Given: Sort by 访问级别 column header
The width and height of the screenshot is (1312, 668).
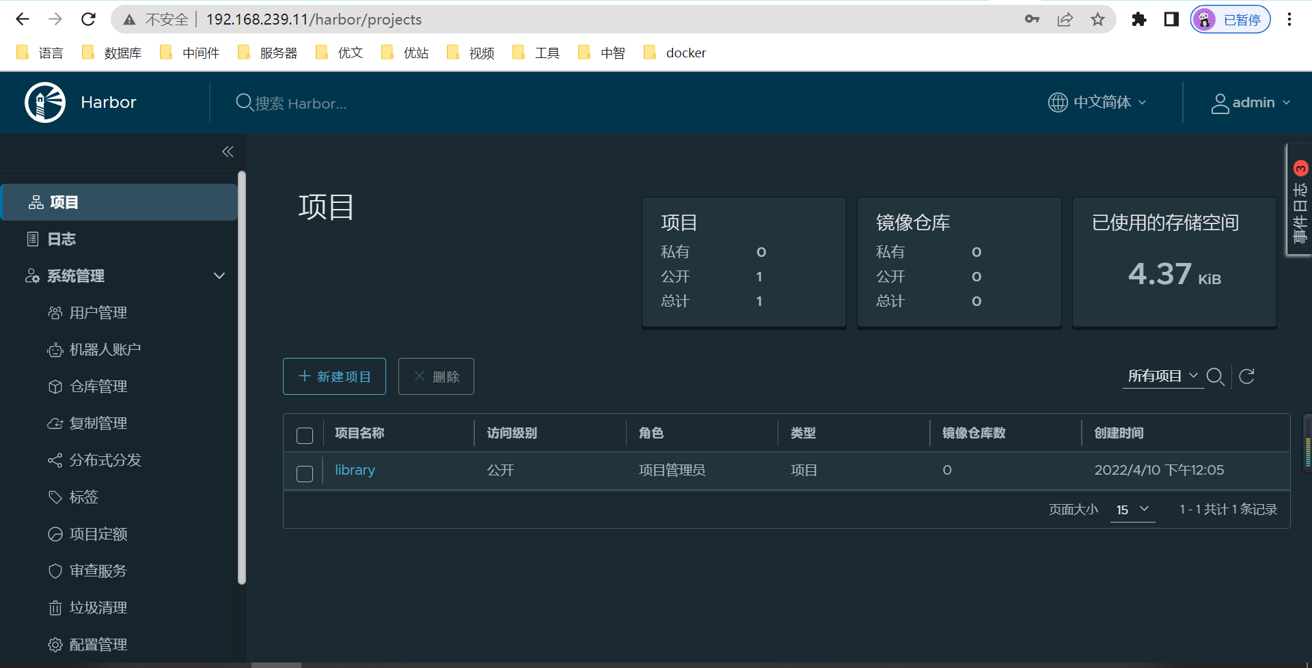Looking at the screenshot, I should tap(512, 433).
